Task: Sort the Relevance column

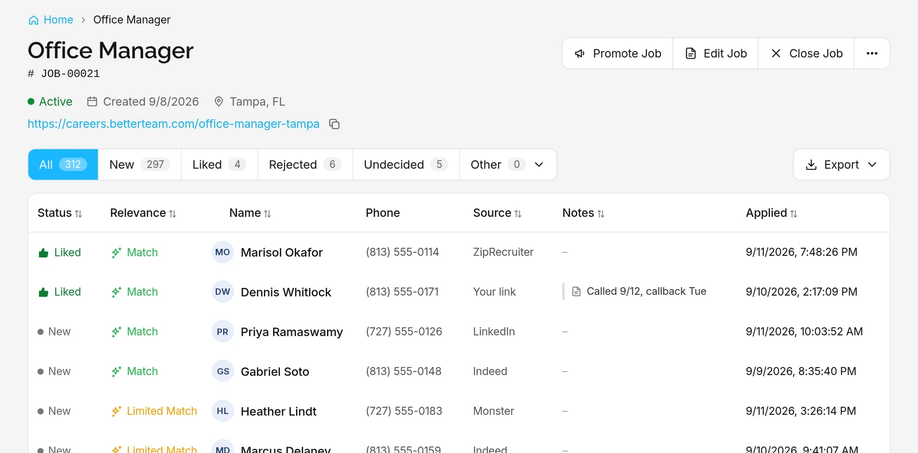Action: (143, 213)
